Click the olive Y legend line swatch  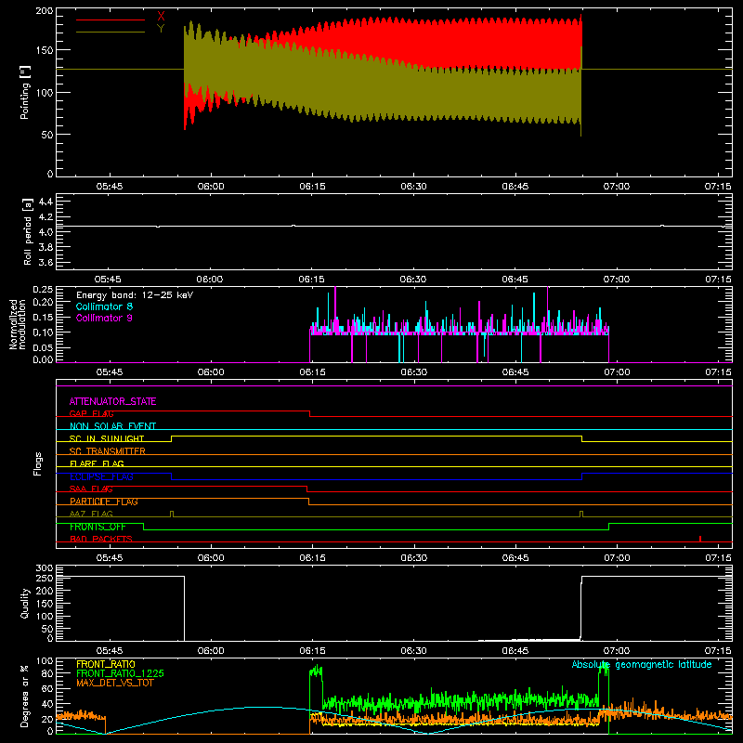point(111,32)
